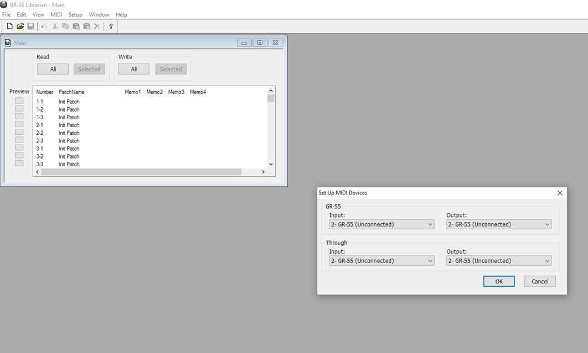Click the Copy toolbar icon

coord(65,26)
